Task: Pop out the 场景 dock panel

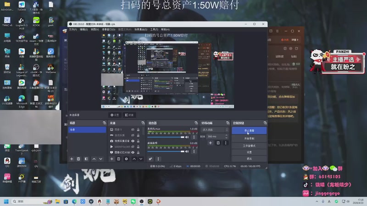Action: coord(104,123)
